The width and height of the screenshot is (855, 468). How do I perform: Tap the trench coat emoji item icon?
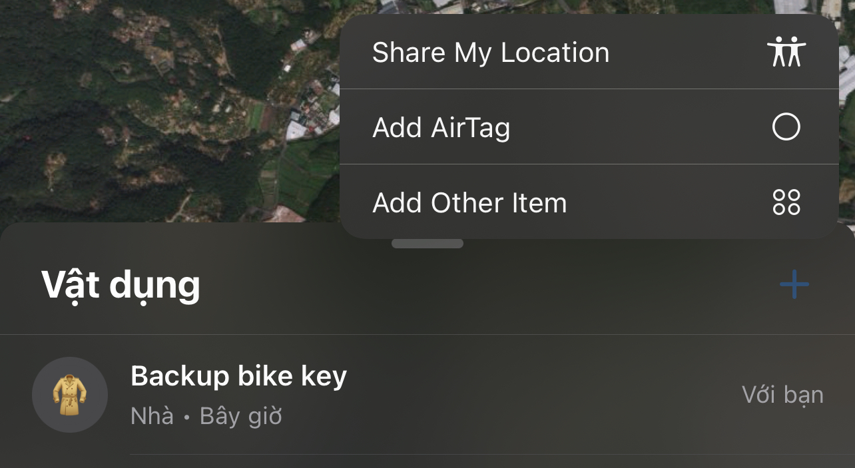click(x=69, y=395)
